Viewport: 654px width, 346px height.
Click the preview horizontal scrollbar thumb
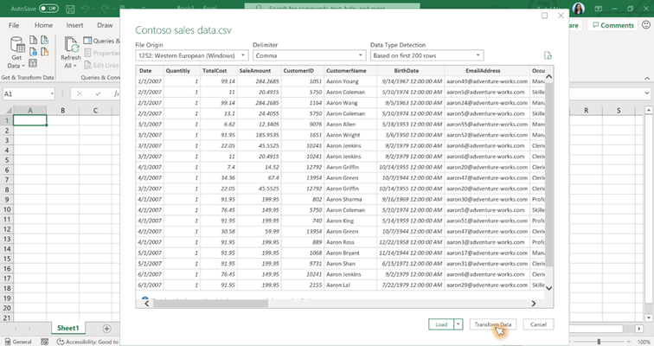pos(210,304)
